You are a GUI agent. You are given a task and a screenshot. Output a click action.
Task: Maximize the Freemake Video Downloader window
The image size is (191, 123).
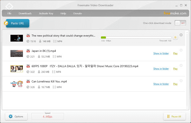pos(181,5)
